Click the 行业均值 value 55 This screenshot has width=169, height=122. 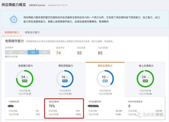pyautogui.click(x=79, y=53)
